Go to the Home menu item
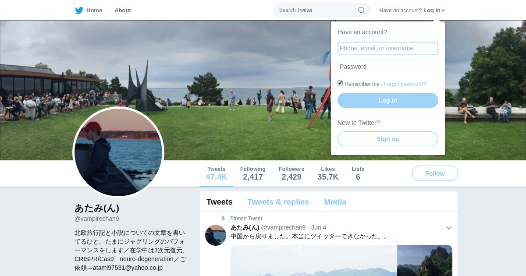This screenshot has height=276, width=526. point(94,10)
